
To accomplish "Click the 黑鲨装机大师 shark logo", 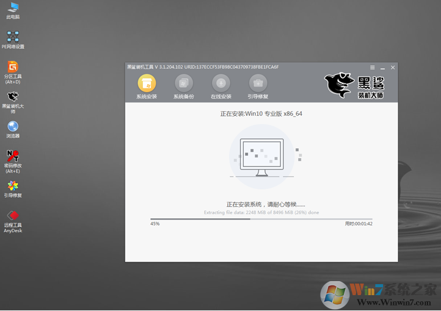I will pos(354,85).
